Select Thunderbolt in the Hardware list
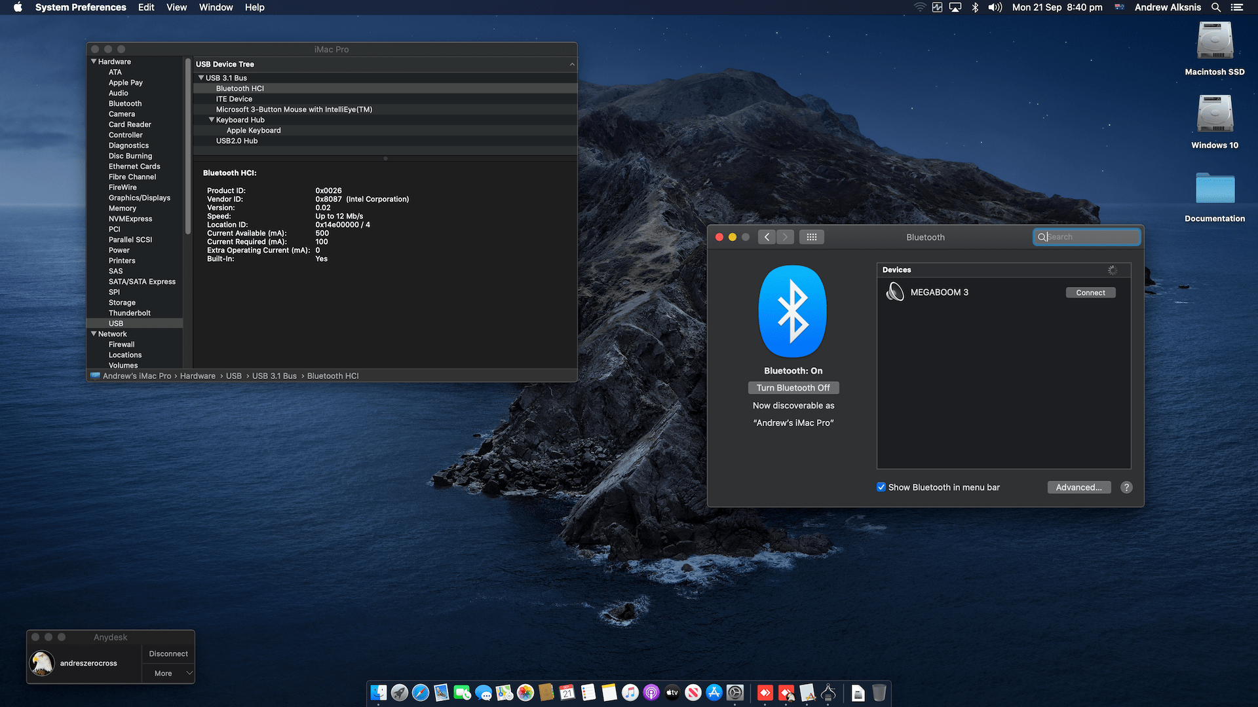Image resolution: width=1258 pixels, height=707 pixels. point(130,313)
